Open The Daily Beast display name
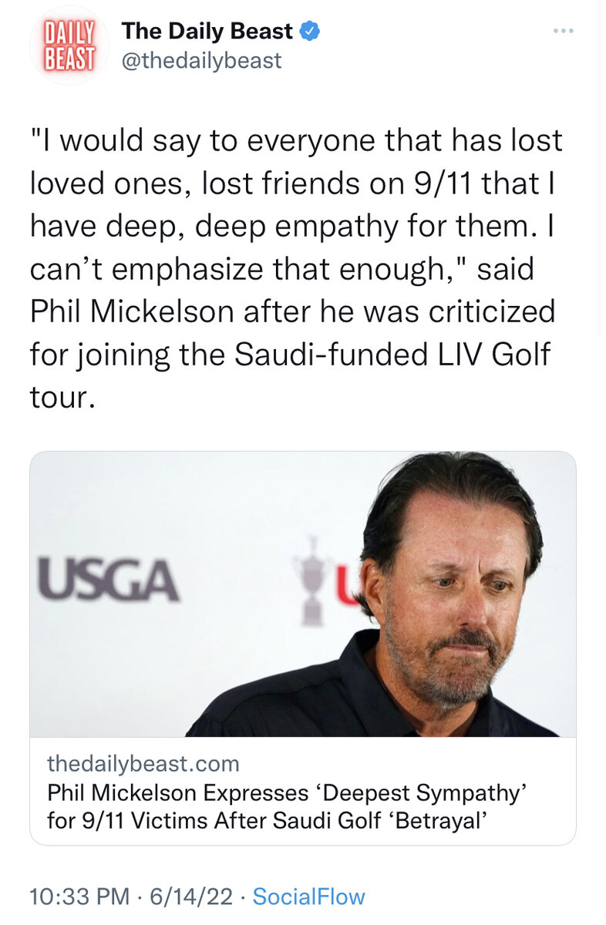Viewport: 606px width, 925px height. tap(207, 32)
